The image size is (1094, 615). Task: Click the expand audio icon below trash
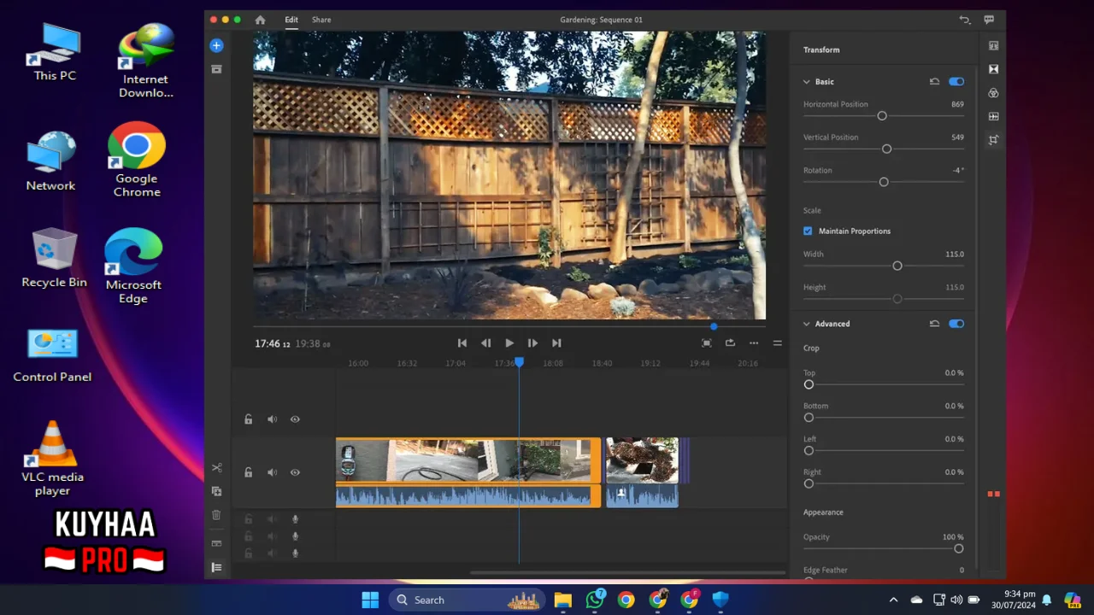pyautogui.click(x=216, y=543)
